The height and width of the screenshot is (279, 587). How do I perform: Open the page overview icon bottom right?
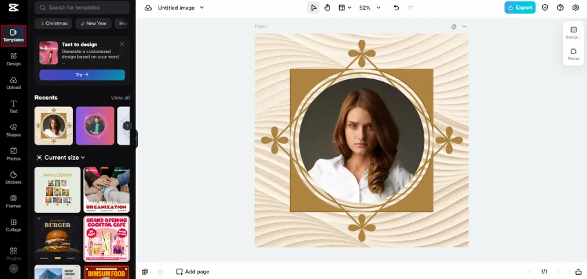coord(579,272)
